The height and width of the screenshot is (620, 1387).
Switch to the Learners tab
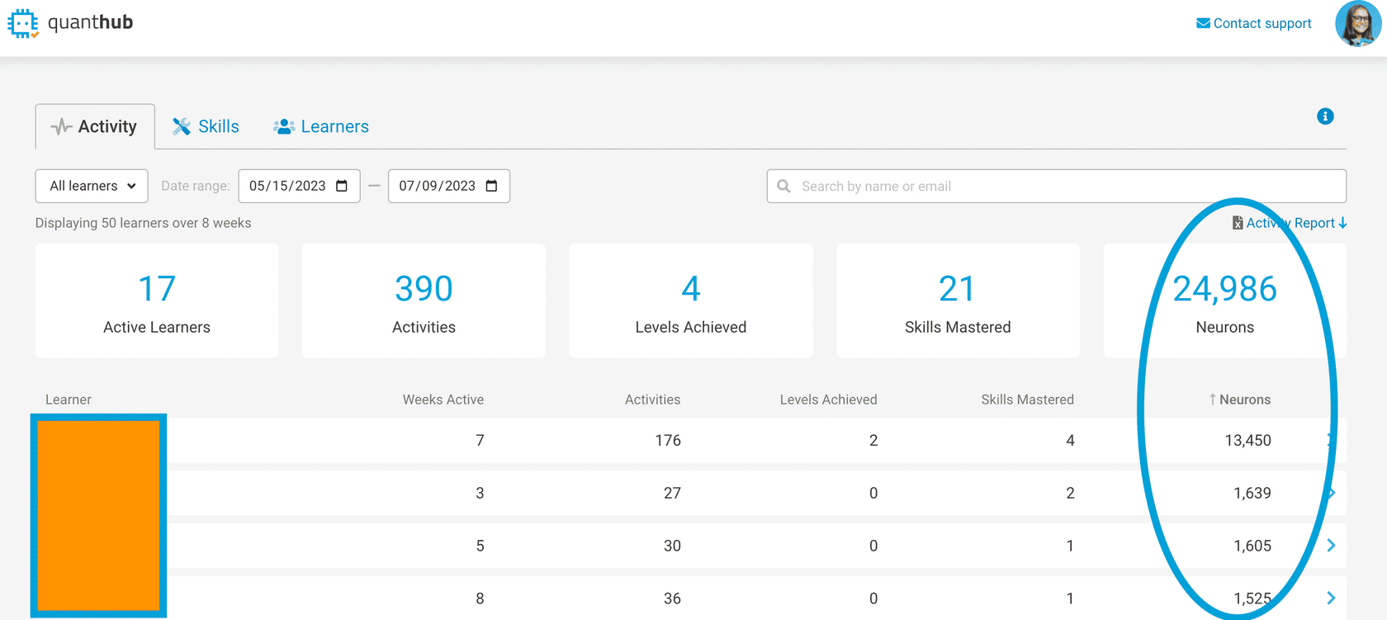point(321,126)
